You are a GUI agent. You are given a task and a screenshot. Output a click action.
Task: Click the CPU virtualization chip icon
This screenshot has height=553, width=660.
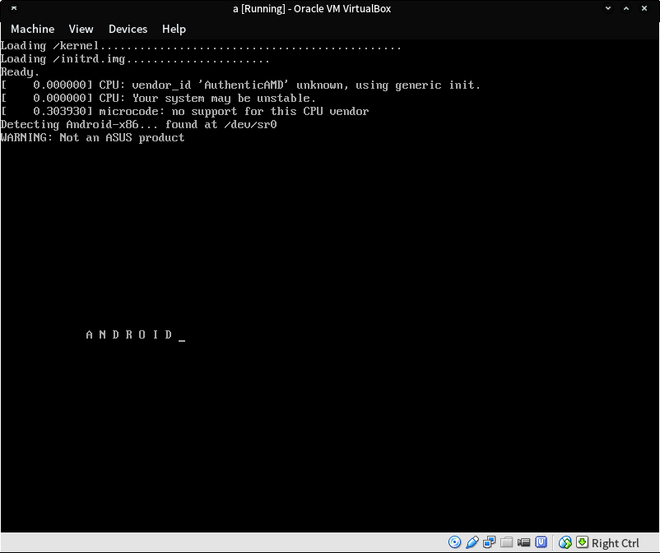tap(541, 542)
